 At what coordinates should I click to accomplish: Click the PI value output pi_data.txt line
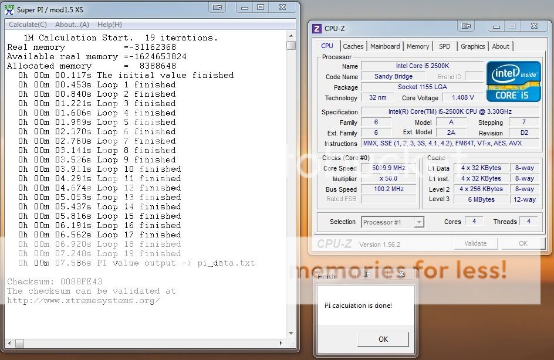tap(136, 263)
